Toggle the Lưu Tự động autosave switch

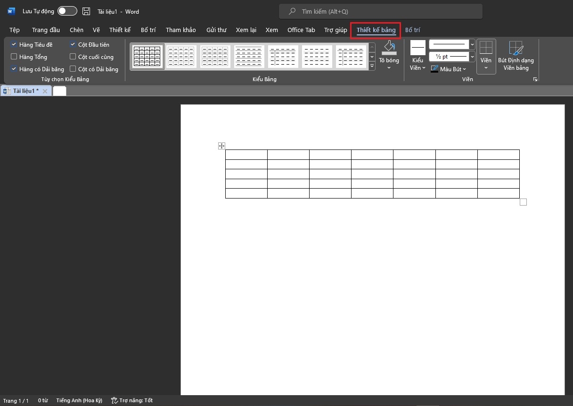pyautogui.click(x=67, y=11)
